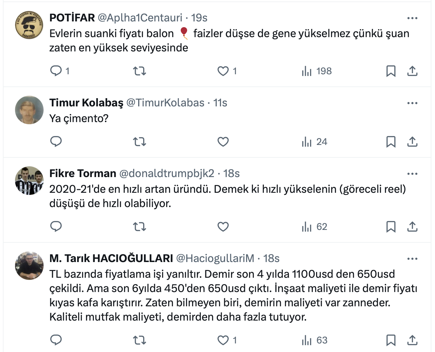The image size is (435, 352).
Task: Click POTİFAR's profile avatar
Action: [29, 25]
